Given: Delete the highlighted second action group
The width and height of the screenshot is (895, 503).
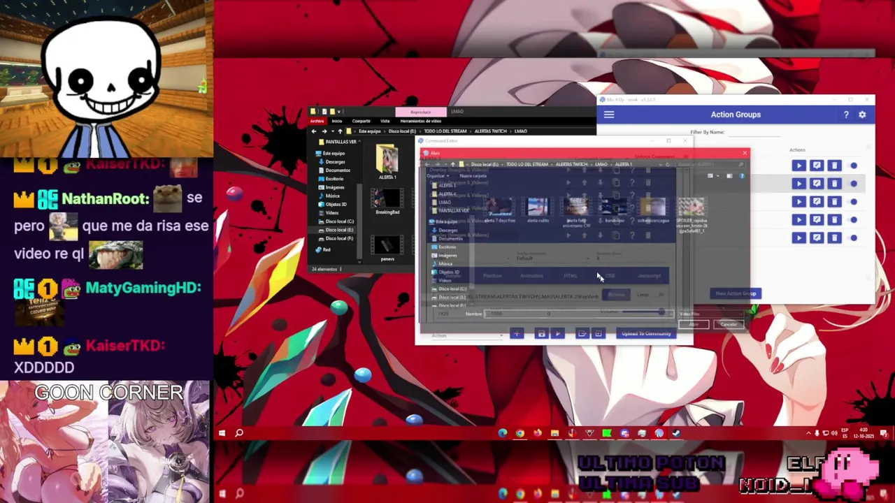Looking at the screenshot, I should point(834,184).
